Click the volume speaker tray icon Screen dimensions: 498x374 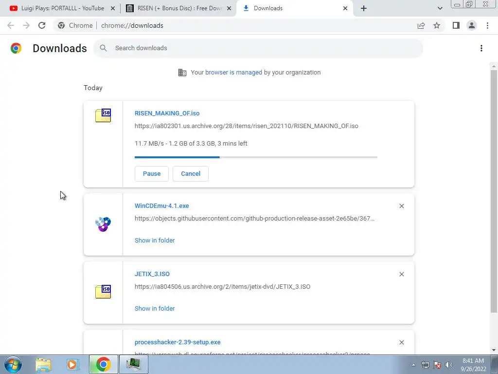pyautogui.click(x=449, y=365)
